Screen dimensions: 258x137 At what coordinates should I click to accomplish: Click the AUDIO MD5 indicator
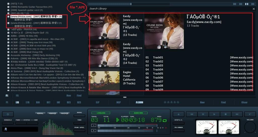138,113
